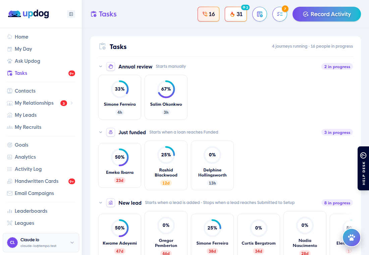The width and height of the screenshot is (369, 255).
Task: Click the 23d badge on Emeka Ibarra
Action: pyautogui.click(x=120, y=181)
